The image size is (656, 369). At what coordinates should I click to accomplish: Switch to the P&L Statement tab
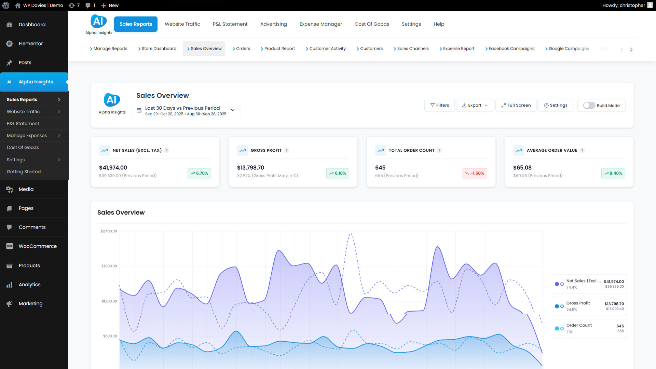[230, 24]
